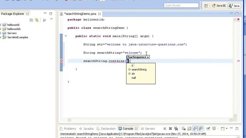Choose s from the proposal popup
246x138 pixels.
point(132,66)
